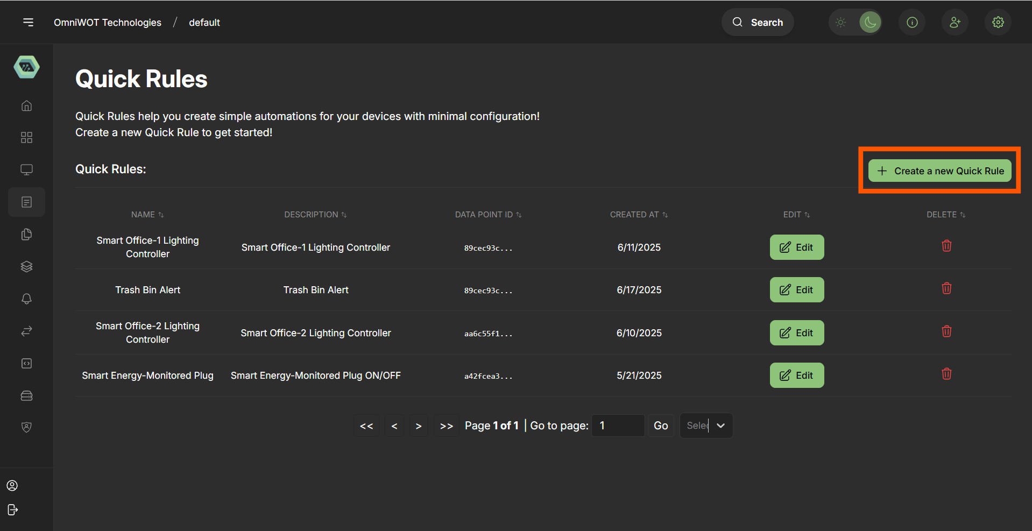Toggle the sidebar with the hamburger menu
This screenshot has height=531, width=1032.
click(x=28, y=22)
